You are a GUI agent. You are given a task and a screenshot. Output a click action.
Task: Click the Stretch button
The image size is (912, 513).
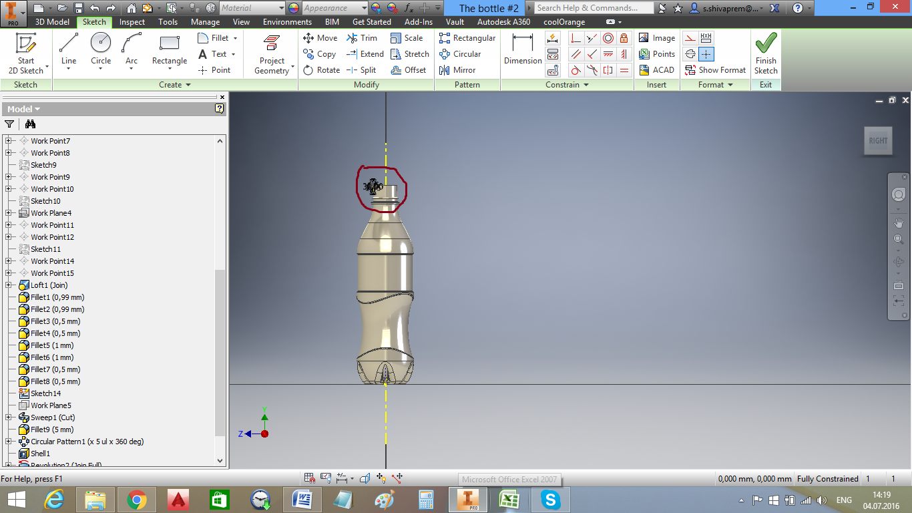(409, 54)
